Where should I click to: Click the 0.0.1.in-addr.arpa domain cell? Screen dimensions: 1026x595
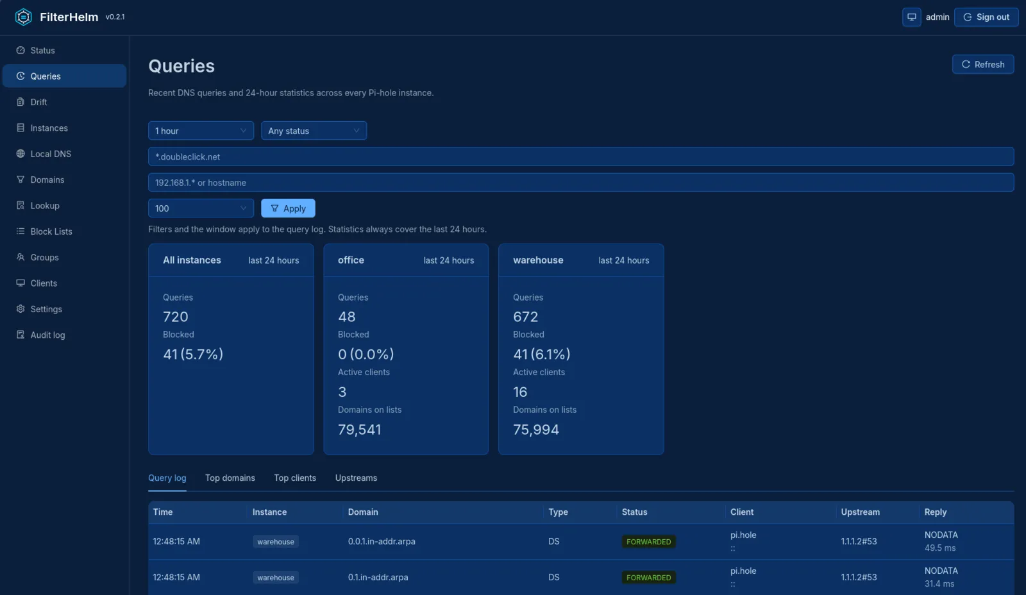click(x=382, y=542)
